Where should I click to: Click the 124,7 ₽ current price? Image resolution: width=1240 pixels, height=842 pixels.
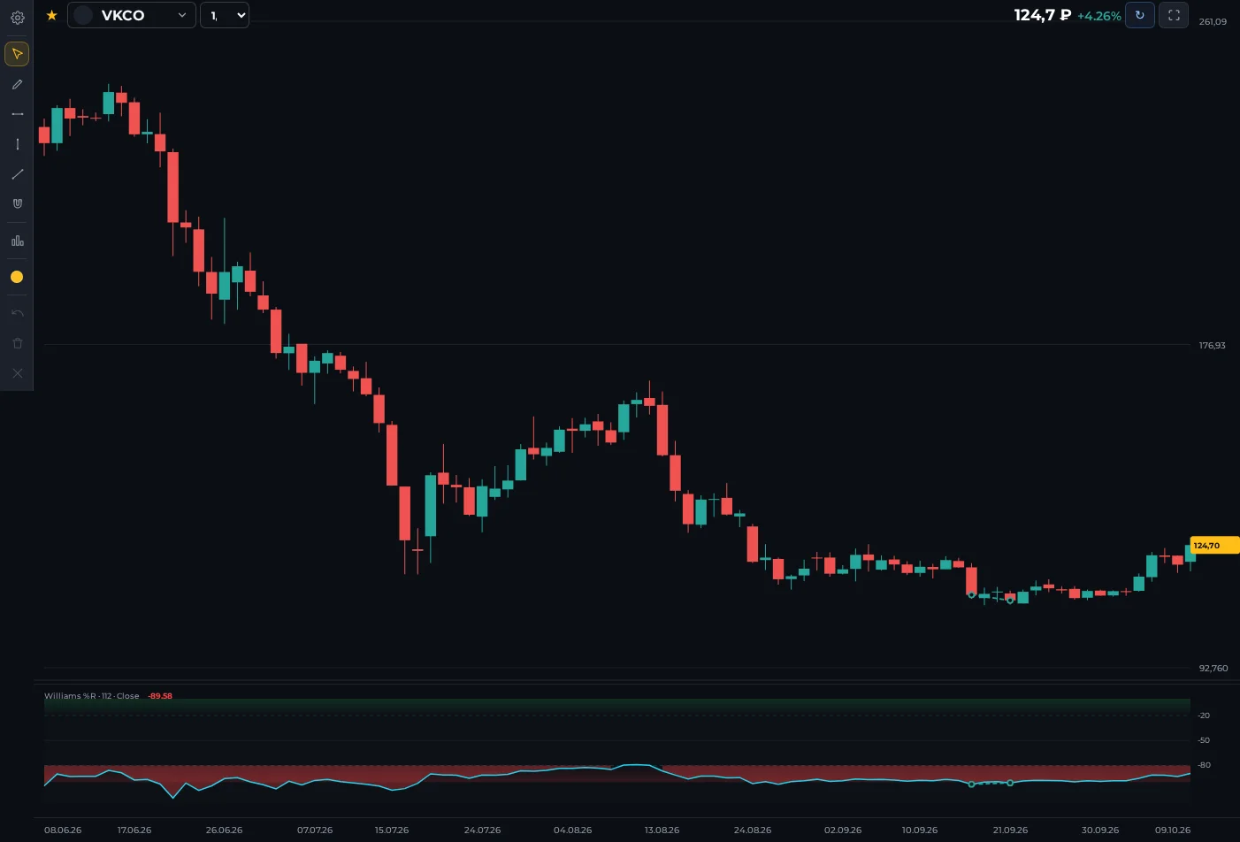(1043, 15)
